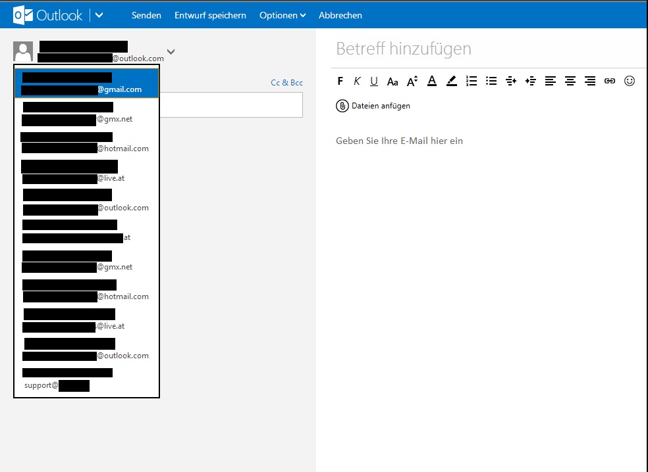Open the font color picker
Viewport: 648px width, 472px height.
[x=432, y=81]
